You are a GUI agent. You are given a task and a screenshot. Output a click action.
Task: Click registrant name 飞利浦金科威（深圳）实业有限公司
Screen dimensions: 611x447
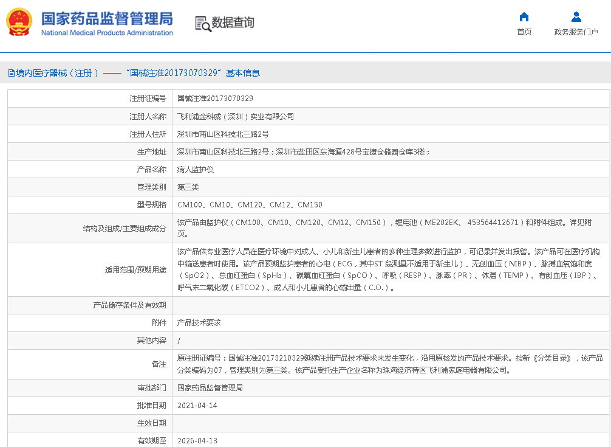coord(235,116)
